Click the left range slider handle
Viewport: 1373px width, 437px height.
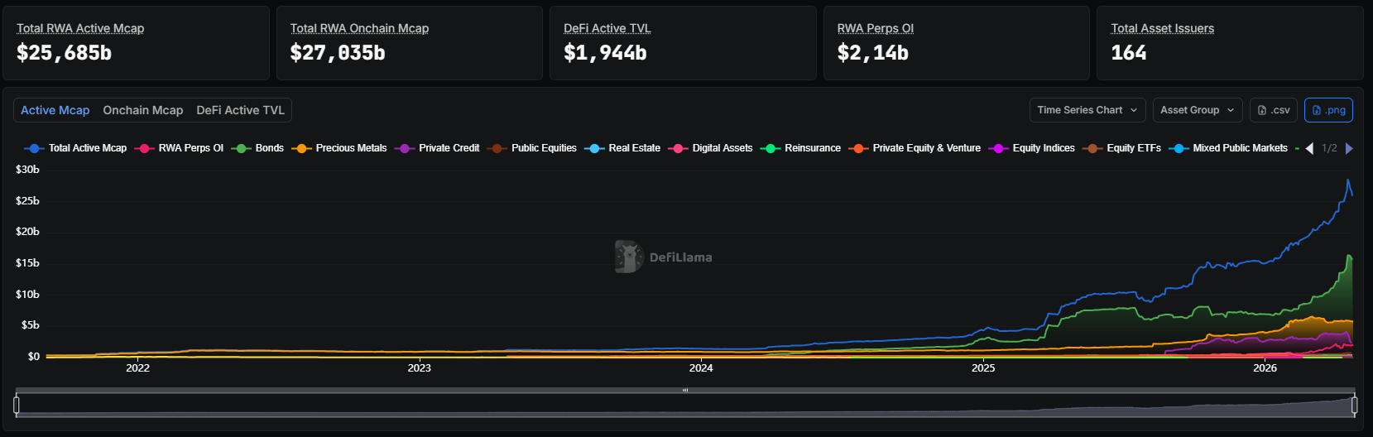point(17,405)
